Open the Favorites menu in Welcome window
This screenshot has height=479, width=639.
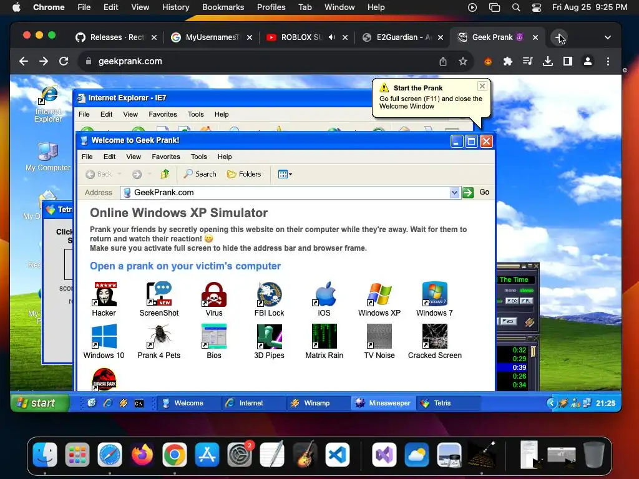pos(166,157)
